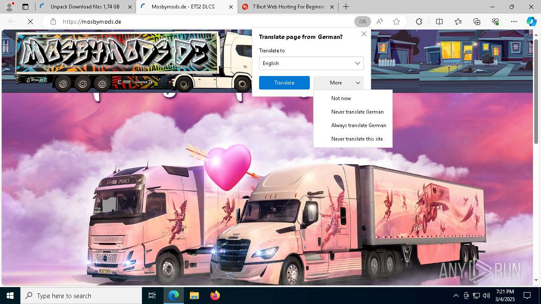This screenshot has width=541, height=304.
Task: Select the Mosbymods.de tab
Action: click(186, 7)
